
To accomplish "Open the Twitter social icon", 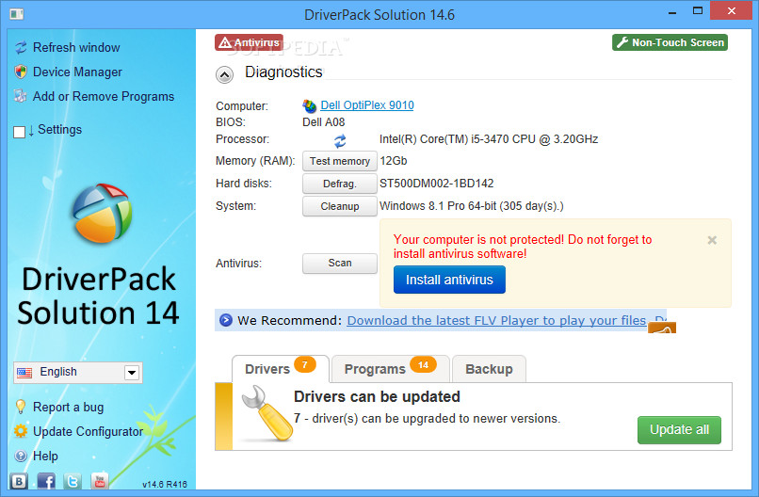I will click(x=73, y=481).
